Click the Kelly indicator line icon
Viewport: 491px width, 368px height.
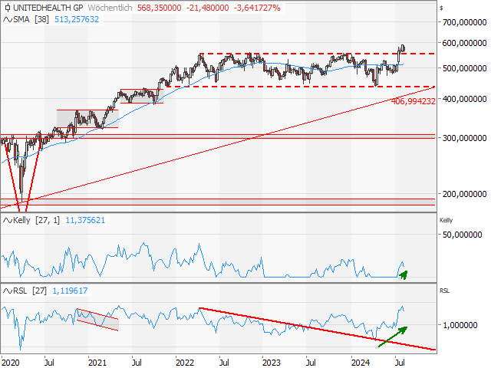click(x=7, y=220)
